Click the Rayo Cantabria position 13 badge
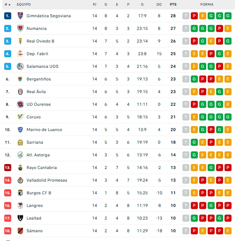This screenshot has width=235, height=241. point(8,168)
